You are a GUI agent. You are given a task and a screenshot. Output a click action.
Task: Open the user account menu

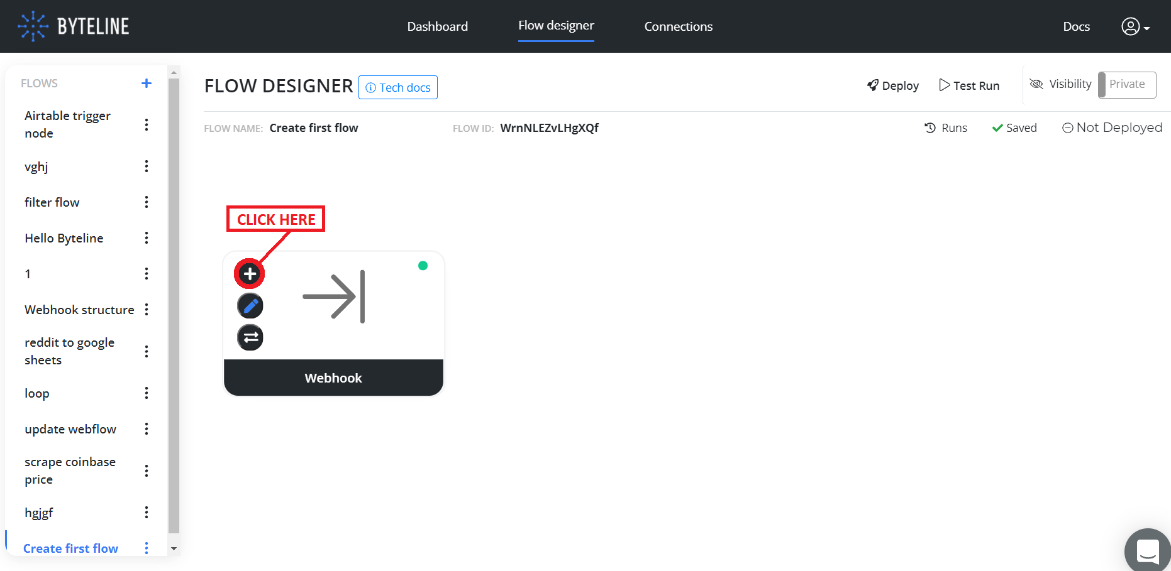pyautogui.click(x=1135, y=26)
